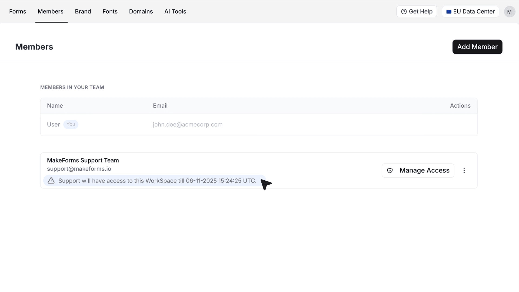Open the three-dot menu for Support Team

pos(464,171)
